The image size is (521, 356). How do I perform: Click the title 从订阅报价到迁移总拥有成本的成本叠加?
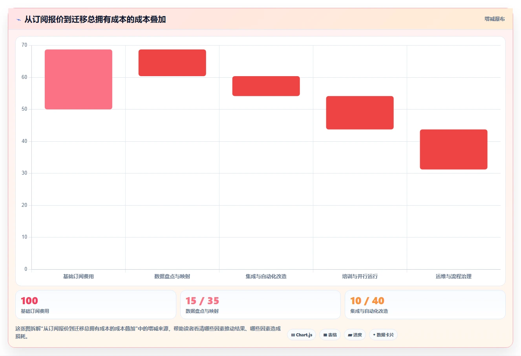95,19
